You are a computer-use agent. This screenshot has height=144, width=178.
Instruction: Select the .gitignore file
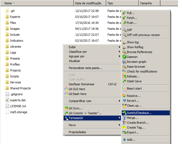(x=14, y=94)
